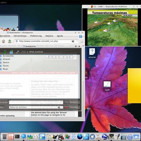
Task: Click the pen writing dock icon
Action: pos(117,137)
